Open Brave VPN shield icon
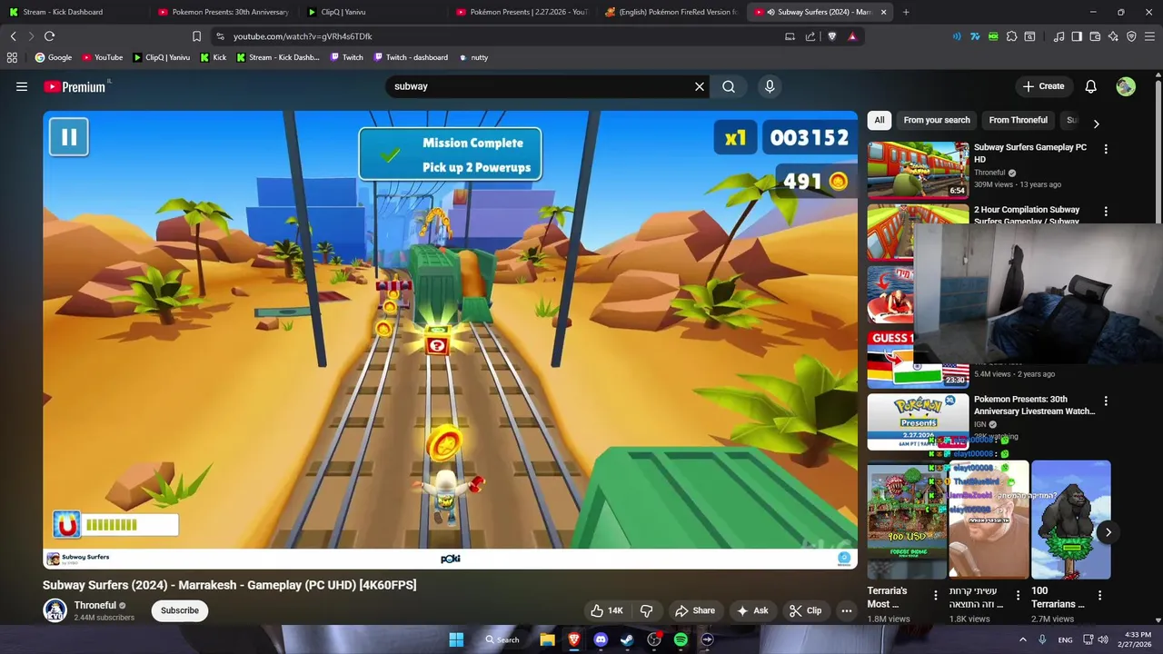 pyautogui.click(x=1131, y=36)
